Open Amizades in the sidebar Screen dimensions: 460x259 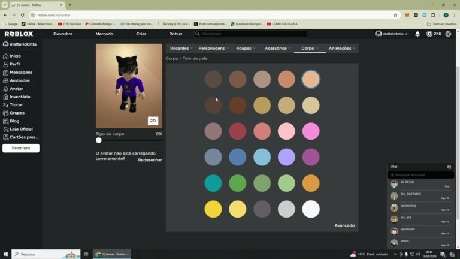16,80
